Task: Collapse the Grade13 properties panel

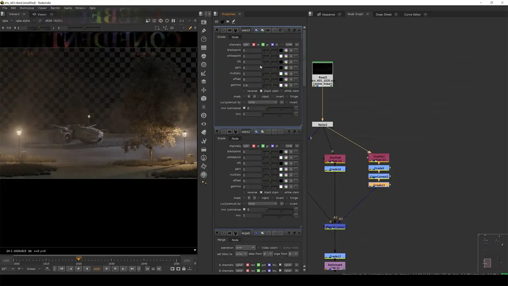Action: point(217,30)
